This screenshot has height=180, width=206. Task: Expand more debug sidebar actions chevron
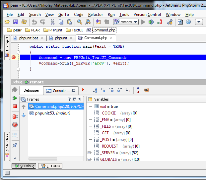(15, 158)
